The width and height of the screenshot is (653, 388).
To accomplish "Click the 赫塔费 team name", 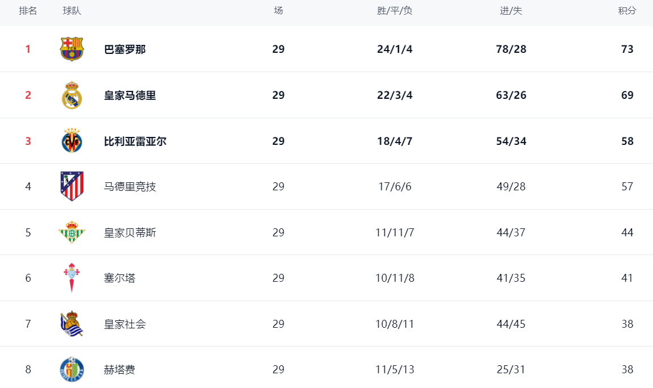I will point(120,370).
